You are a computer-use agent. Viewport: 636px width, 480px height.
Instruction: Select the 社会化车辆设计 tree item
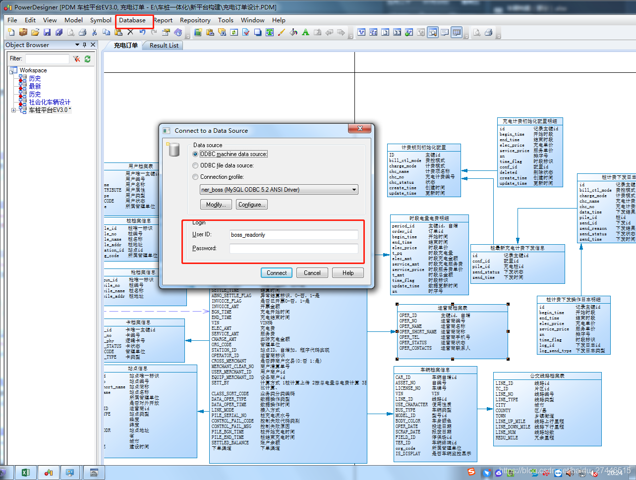coord(50,102)
